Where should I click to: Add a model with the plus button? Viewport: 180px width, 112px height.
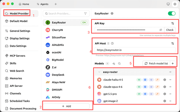pyautogui.click(x=173, y=64)
